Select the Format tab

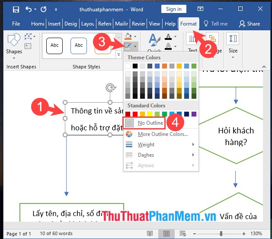pyautogui.click(x=189, y=24)
